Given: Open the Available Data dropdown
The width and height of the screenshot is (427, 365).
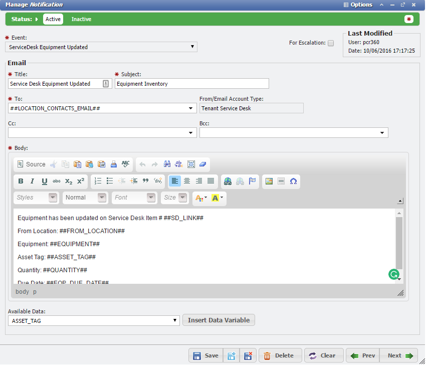Looking at the screenshot, I should [175, 320].
